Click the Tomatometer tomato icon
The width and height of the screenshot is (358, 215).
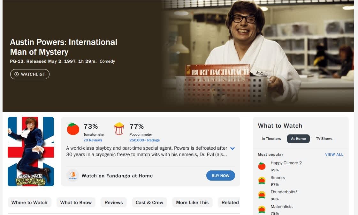(73, 129)
